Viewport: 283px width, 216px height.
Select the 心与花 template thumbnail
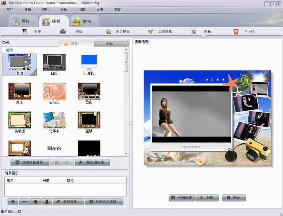coord(54,94)
